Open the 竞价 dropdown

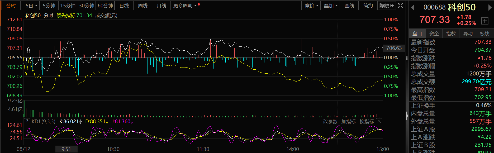[x=311, y=6]
